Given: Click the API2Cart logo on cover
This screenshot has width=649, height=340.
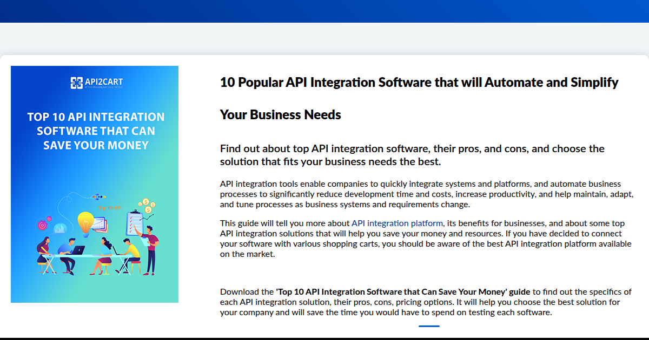Looking at the screenshot, I should tap(97, 83).
